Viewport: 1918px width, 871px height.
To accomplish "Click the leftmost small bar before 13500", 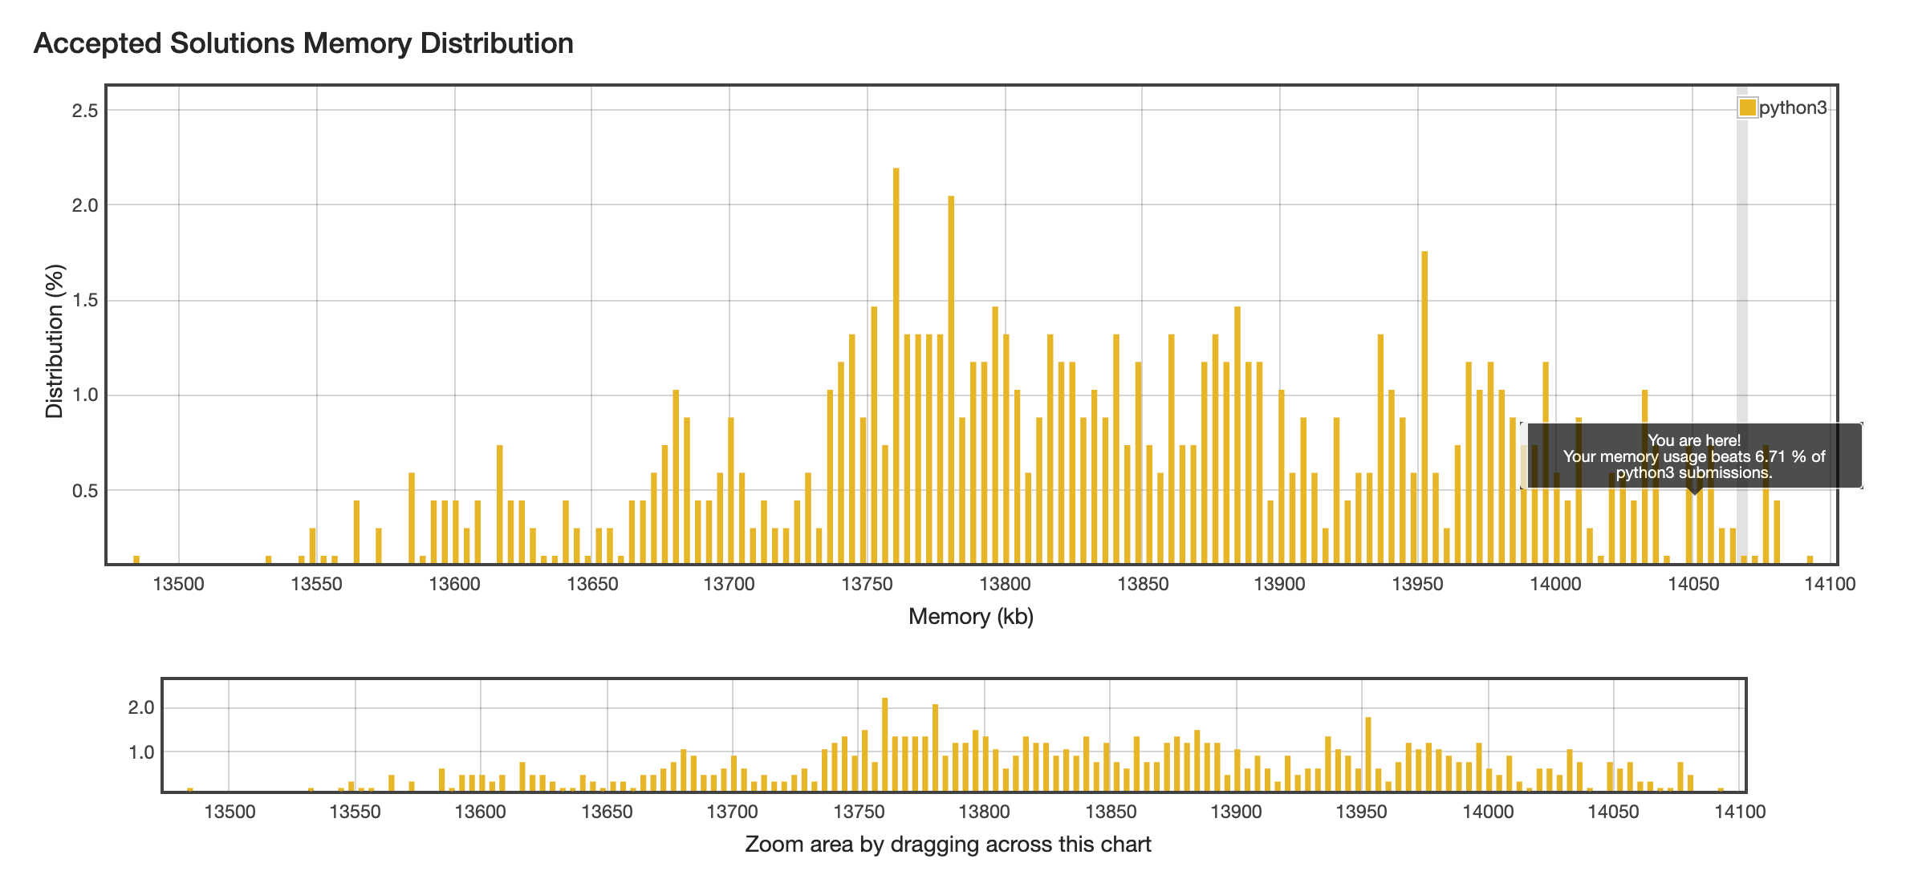I will [x=136, y=559].
